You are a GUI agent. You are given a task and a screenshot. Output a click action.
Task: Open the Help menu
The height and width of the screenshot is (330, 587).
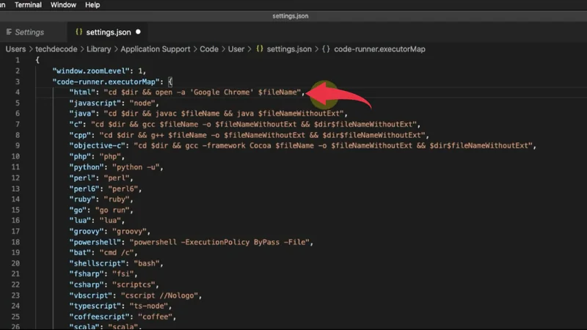point(92,4)
